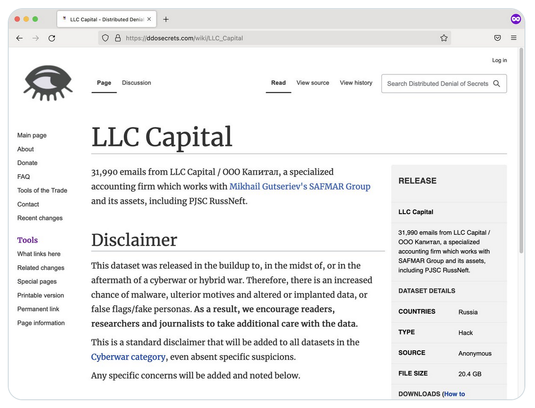
Task: Open Related changes link
Action: pyautogui.click(x=41, y=268)
